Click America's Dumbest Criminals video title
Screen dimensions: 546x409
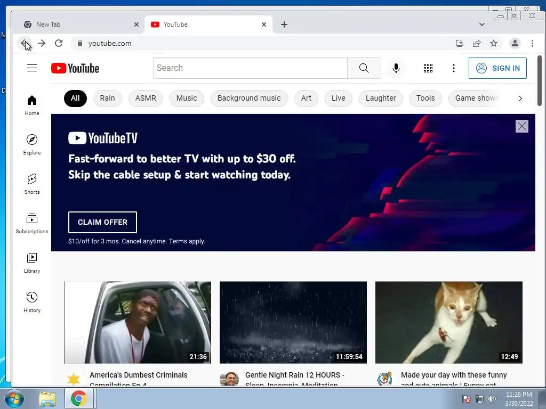click(139, 379)
